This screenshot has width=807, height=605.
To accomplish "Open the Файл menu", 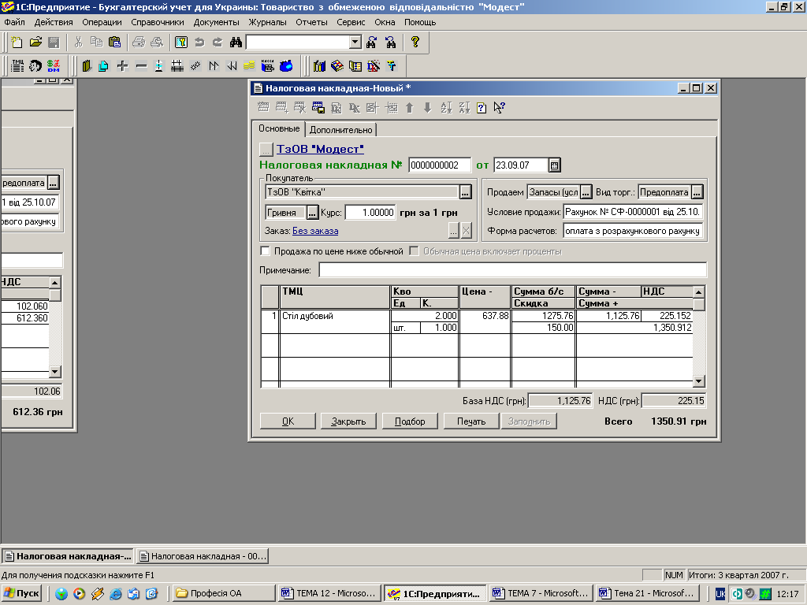I will tap(15, 22).
